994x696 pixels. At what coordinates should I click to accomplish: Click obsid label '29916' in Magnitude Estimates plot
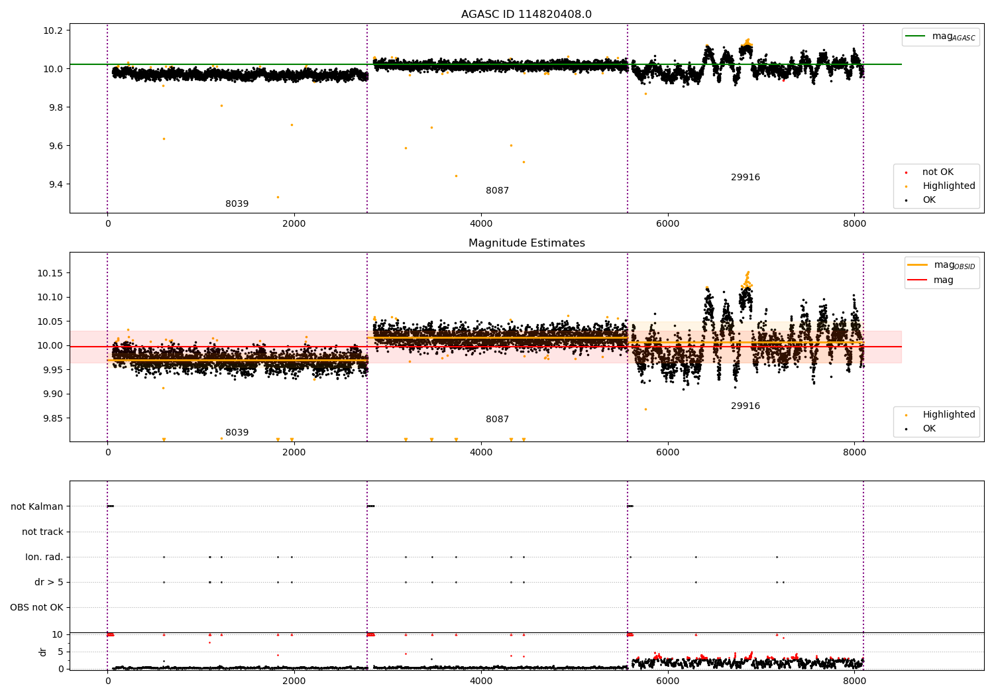coord(745,406)
